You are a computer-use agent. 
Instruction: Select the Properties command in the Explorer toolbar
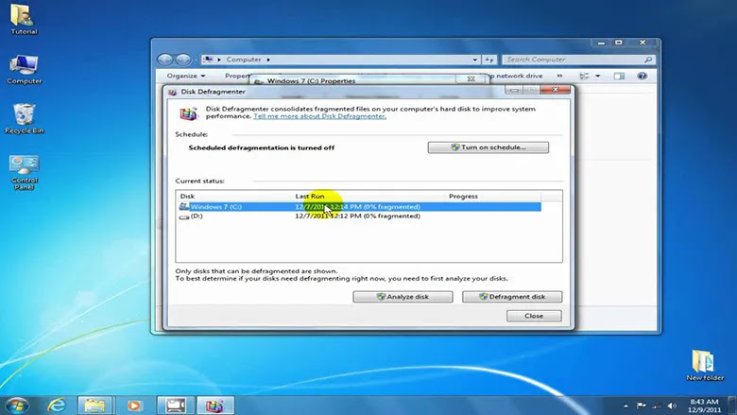coord(237,76)
